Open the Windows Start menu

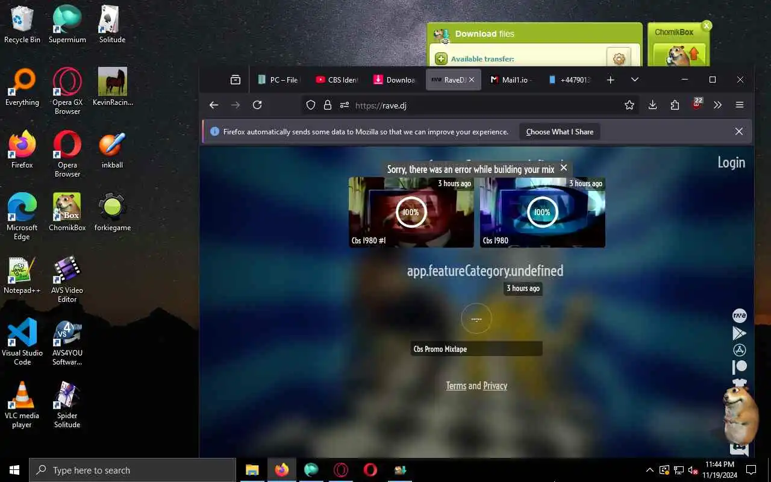point(14,470)
